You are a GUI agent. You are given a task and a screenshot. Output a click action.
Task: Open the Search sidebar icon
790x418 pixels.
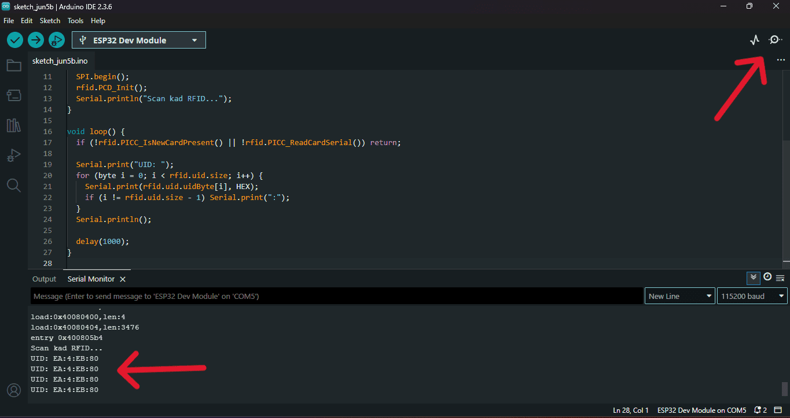point(14,185)
